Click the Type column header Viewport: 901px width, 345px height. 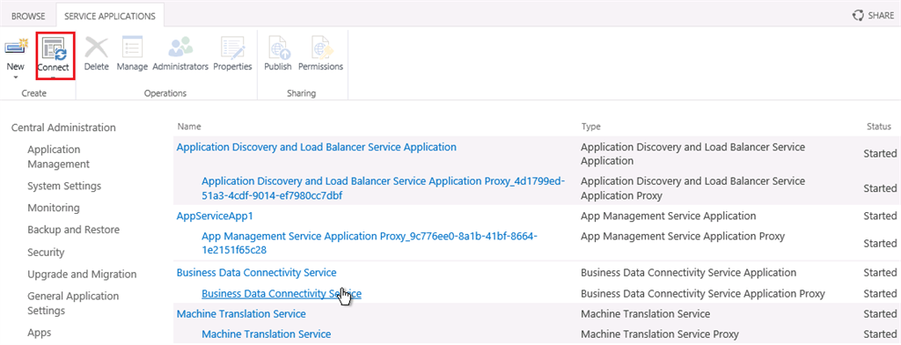click(590, 127)
